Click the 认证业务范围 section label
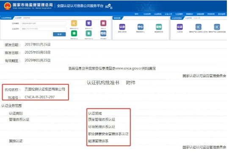 [x=11, y=106]
